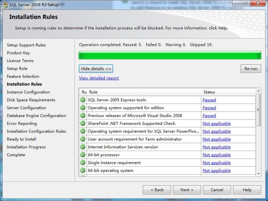Select License Terms step in sidebar
The width and height of the screenshot is (268, 201).
tap(20, 61)
